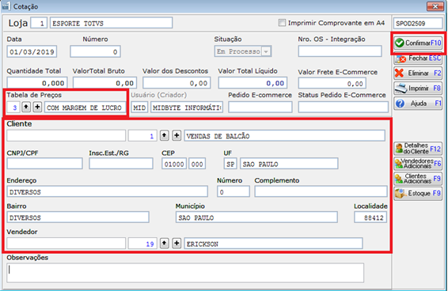Close the form with Fechar ESC
This screenshot has width=448, height=291.
418,59
